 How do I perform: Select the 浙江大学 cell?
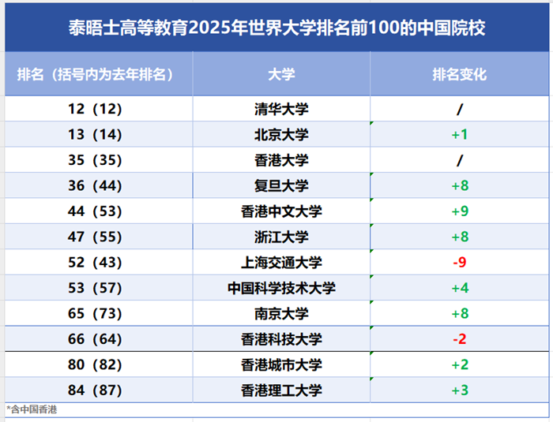281,237
